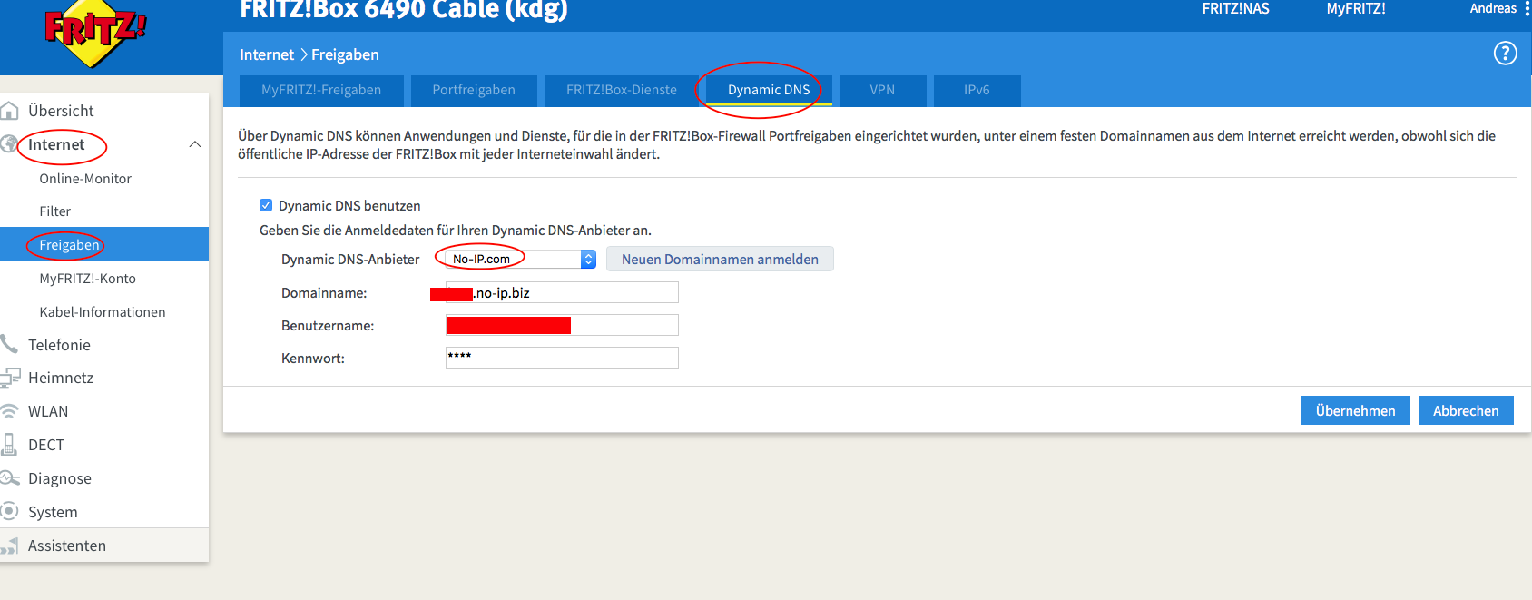Click Neuen Domainnamen anmelden button
The image size is (1532, 600).
click(720, 260)
